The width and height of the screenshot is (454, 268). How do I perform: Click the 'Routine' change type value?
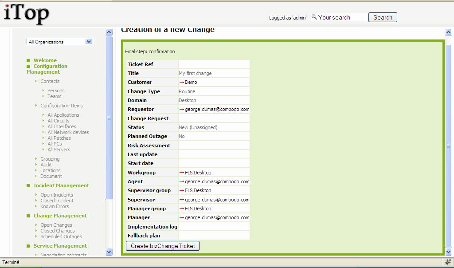(x=187, y=91)
